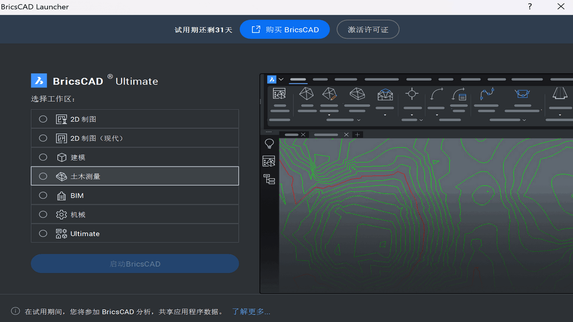573x322 pixels.
Task: Click the 3D polyline spline tool icon
Action: pos(487,94)
